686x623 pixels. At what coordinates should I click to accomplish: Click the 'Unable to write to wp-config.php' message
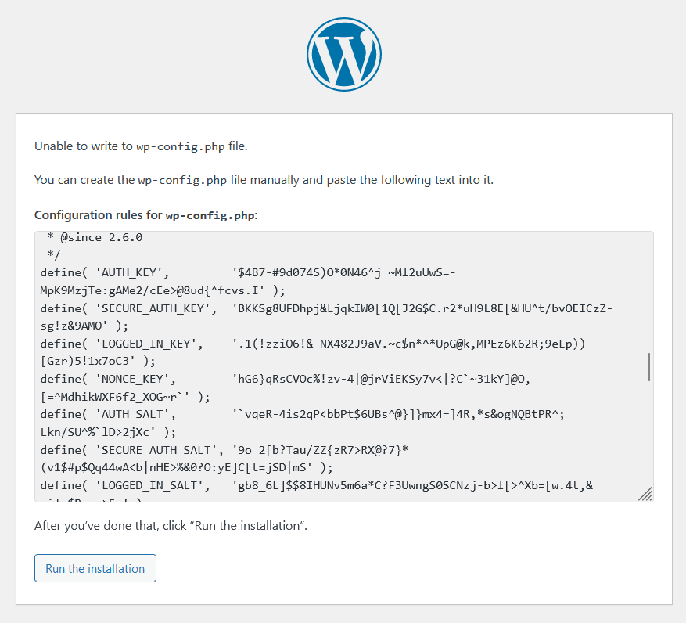(141, 146)
